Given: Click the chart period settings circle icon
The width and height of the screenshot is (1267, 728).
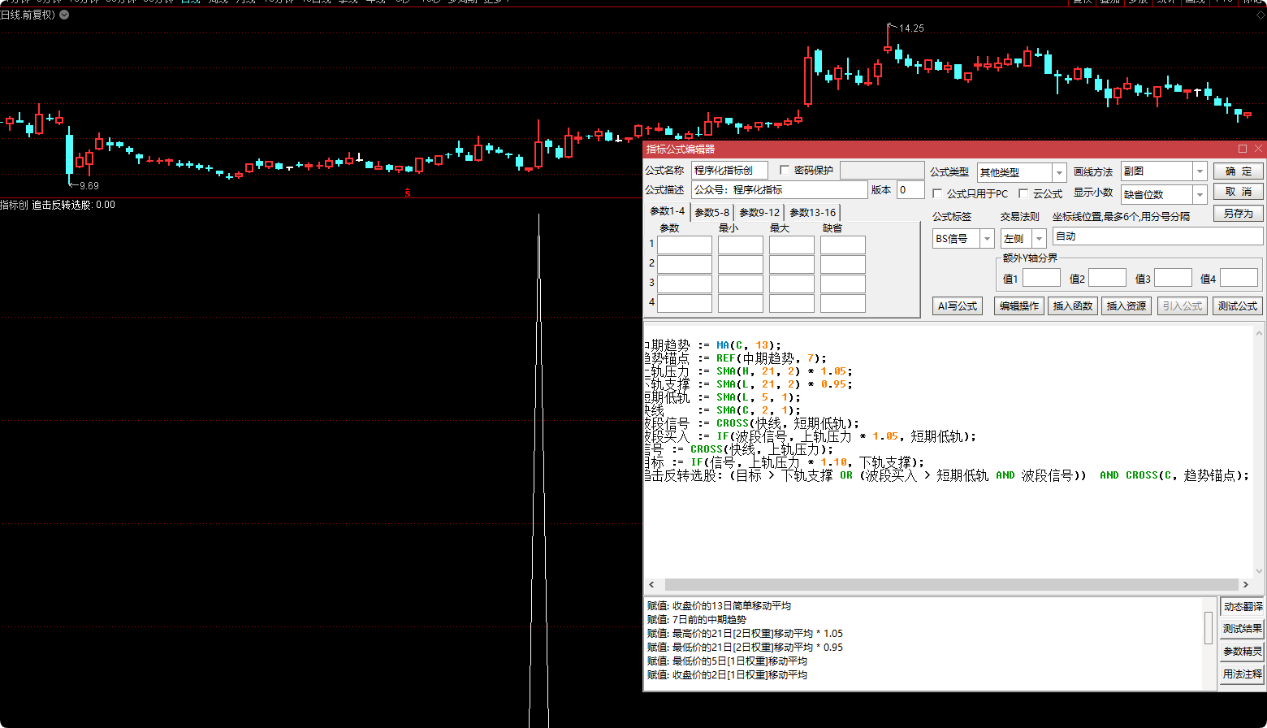Looking at the screenshot, I should 64,15.
